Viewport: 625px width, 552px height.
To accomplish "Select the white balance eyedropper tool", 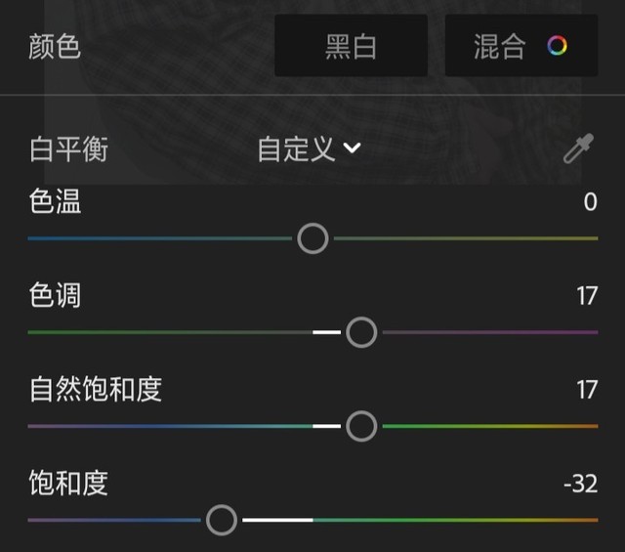I will coord(578,149).
